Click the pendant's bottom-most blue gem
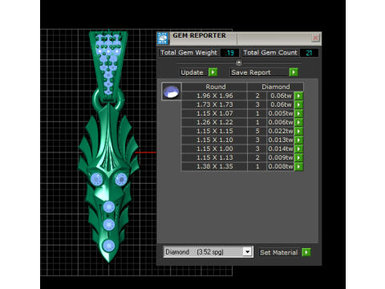This screenshot has width=385, height=289. point(108,246)
